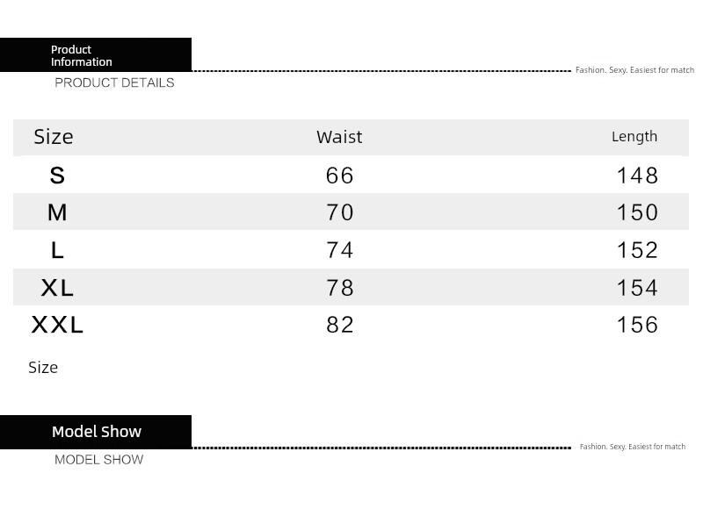Screen dimensions: 703x509
Task: Click waist value 66 for size S
Action: coord(340,175)
